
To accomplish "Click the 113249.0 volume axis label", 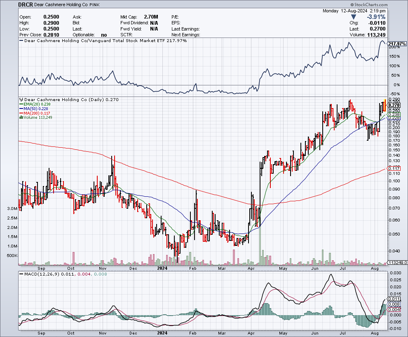I will [x=397, y=262].
